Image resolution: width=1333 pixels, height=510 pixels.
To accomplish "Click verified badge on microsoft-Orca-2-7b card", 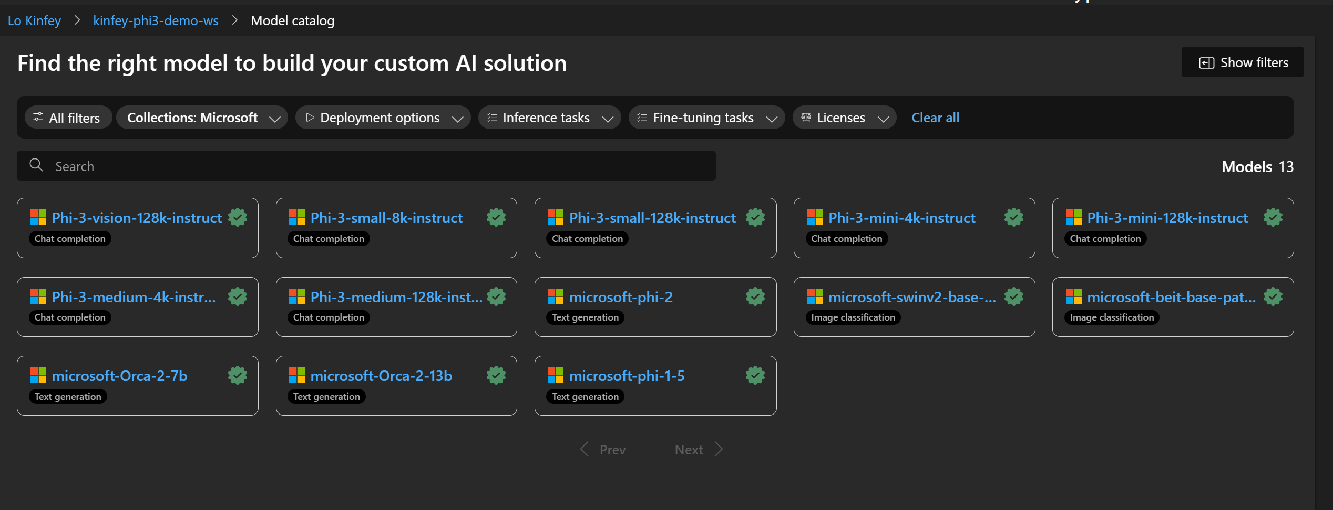I will pos(238,375).
